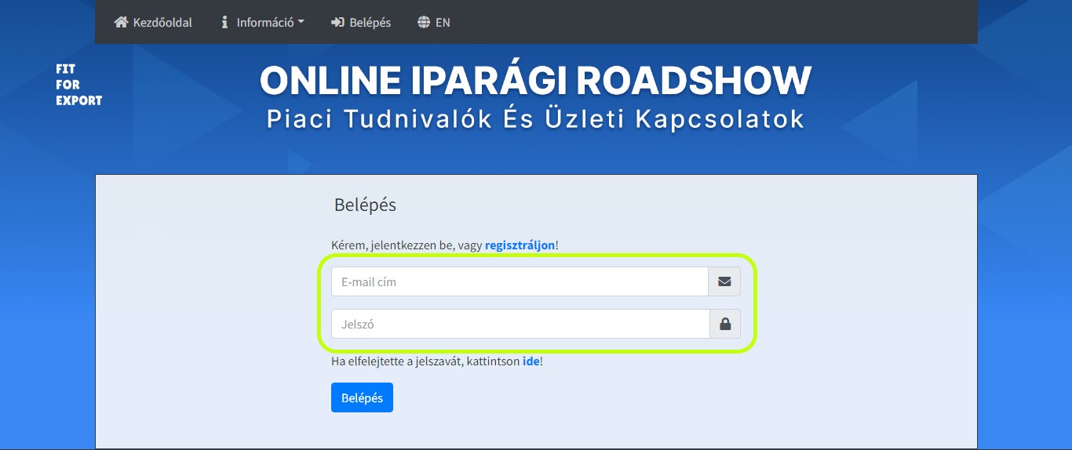Click the home icon beside Kezdőoldal
The height and width of the screenshot is (450, 1072).
click(120, 22)
